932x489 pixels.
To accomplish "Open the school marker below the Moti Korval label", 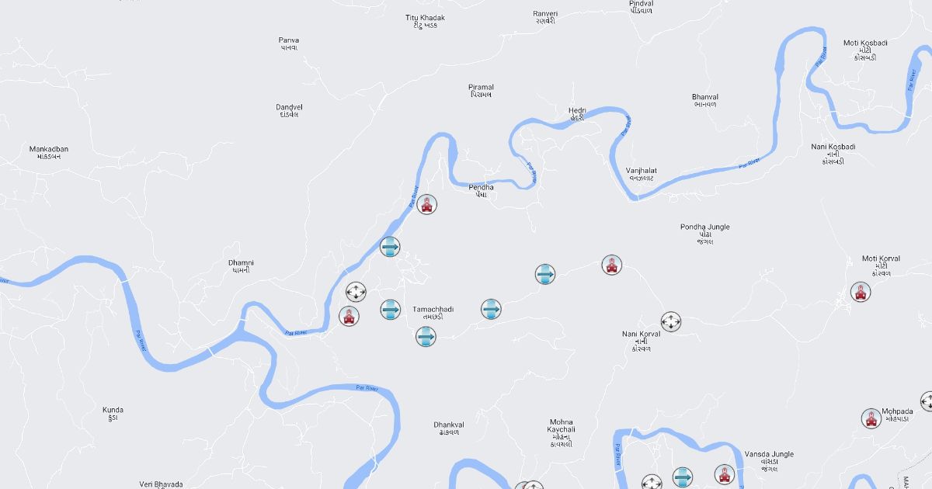I will pyautogui.click(x=861, y=292).
